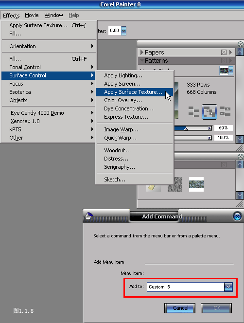Viewport: 244px width, 323px height.
Task: Select the left pattern rectangular tile icon
Action: (x=194, y=112)
